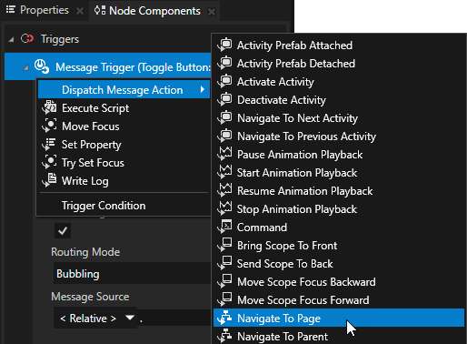Screen dimensions: 467x344
Task: Click the Message Source path input field
Action: 174,318
